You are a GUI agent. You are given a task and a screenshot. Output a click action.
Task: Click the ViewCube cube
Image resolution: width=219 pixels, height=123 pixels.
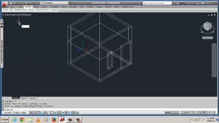(207, 27)
